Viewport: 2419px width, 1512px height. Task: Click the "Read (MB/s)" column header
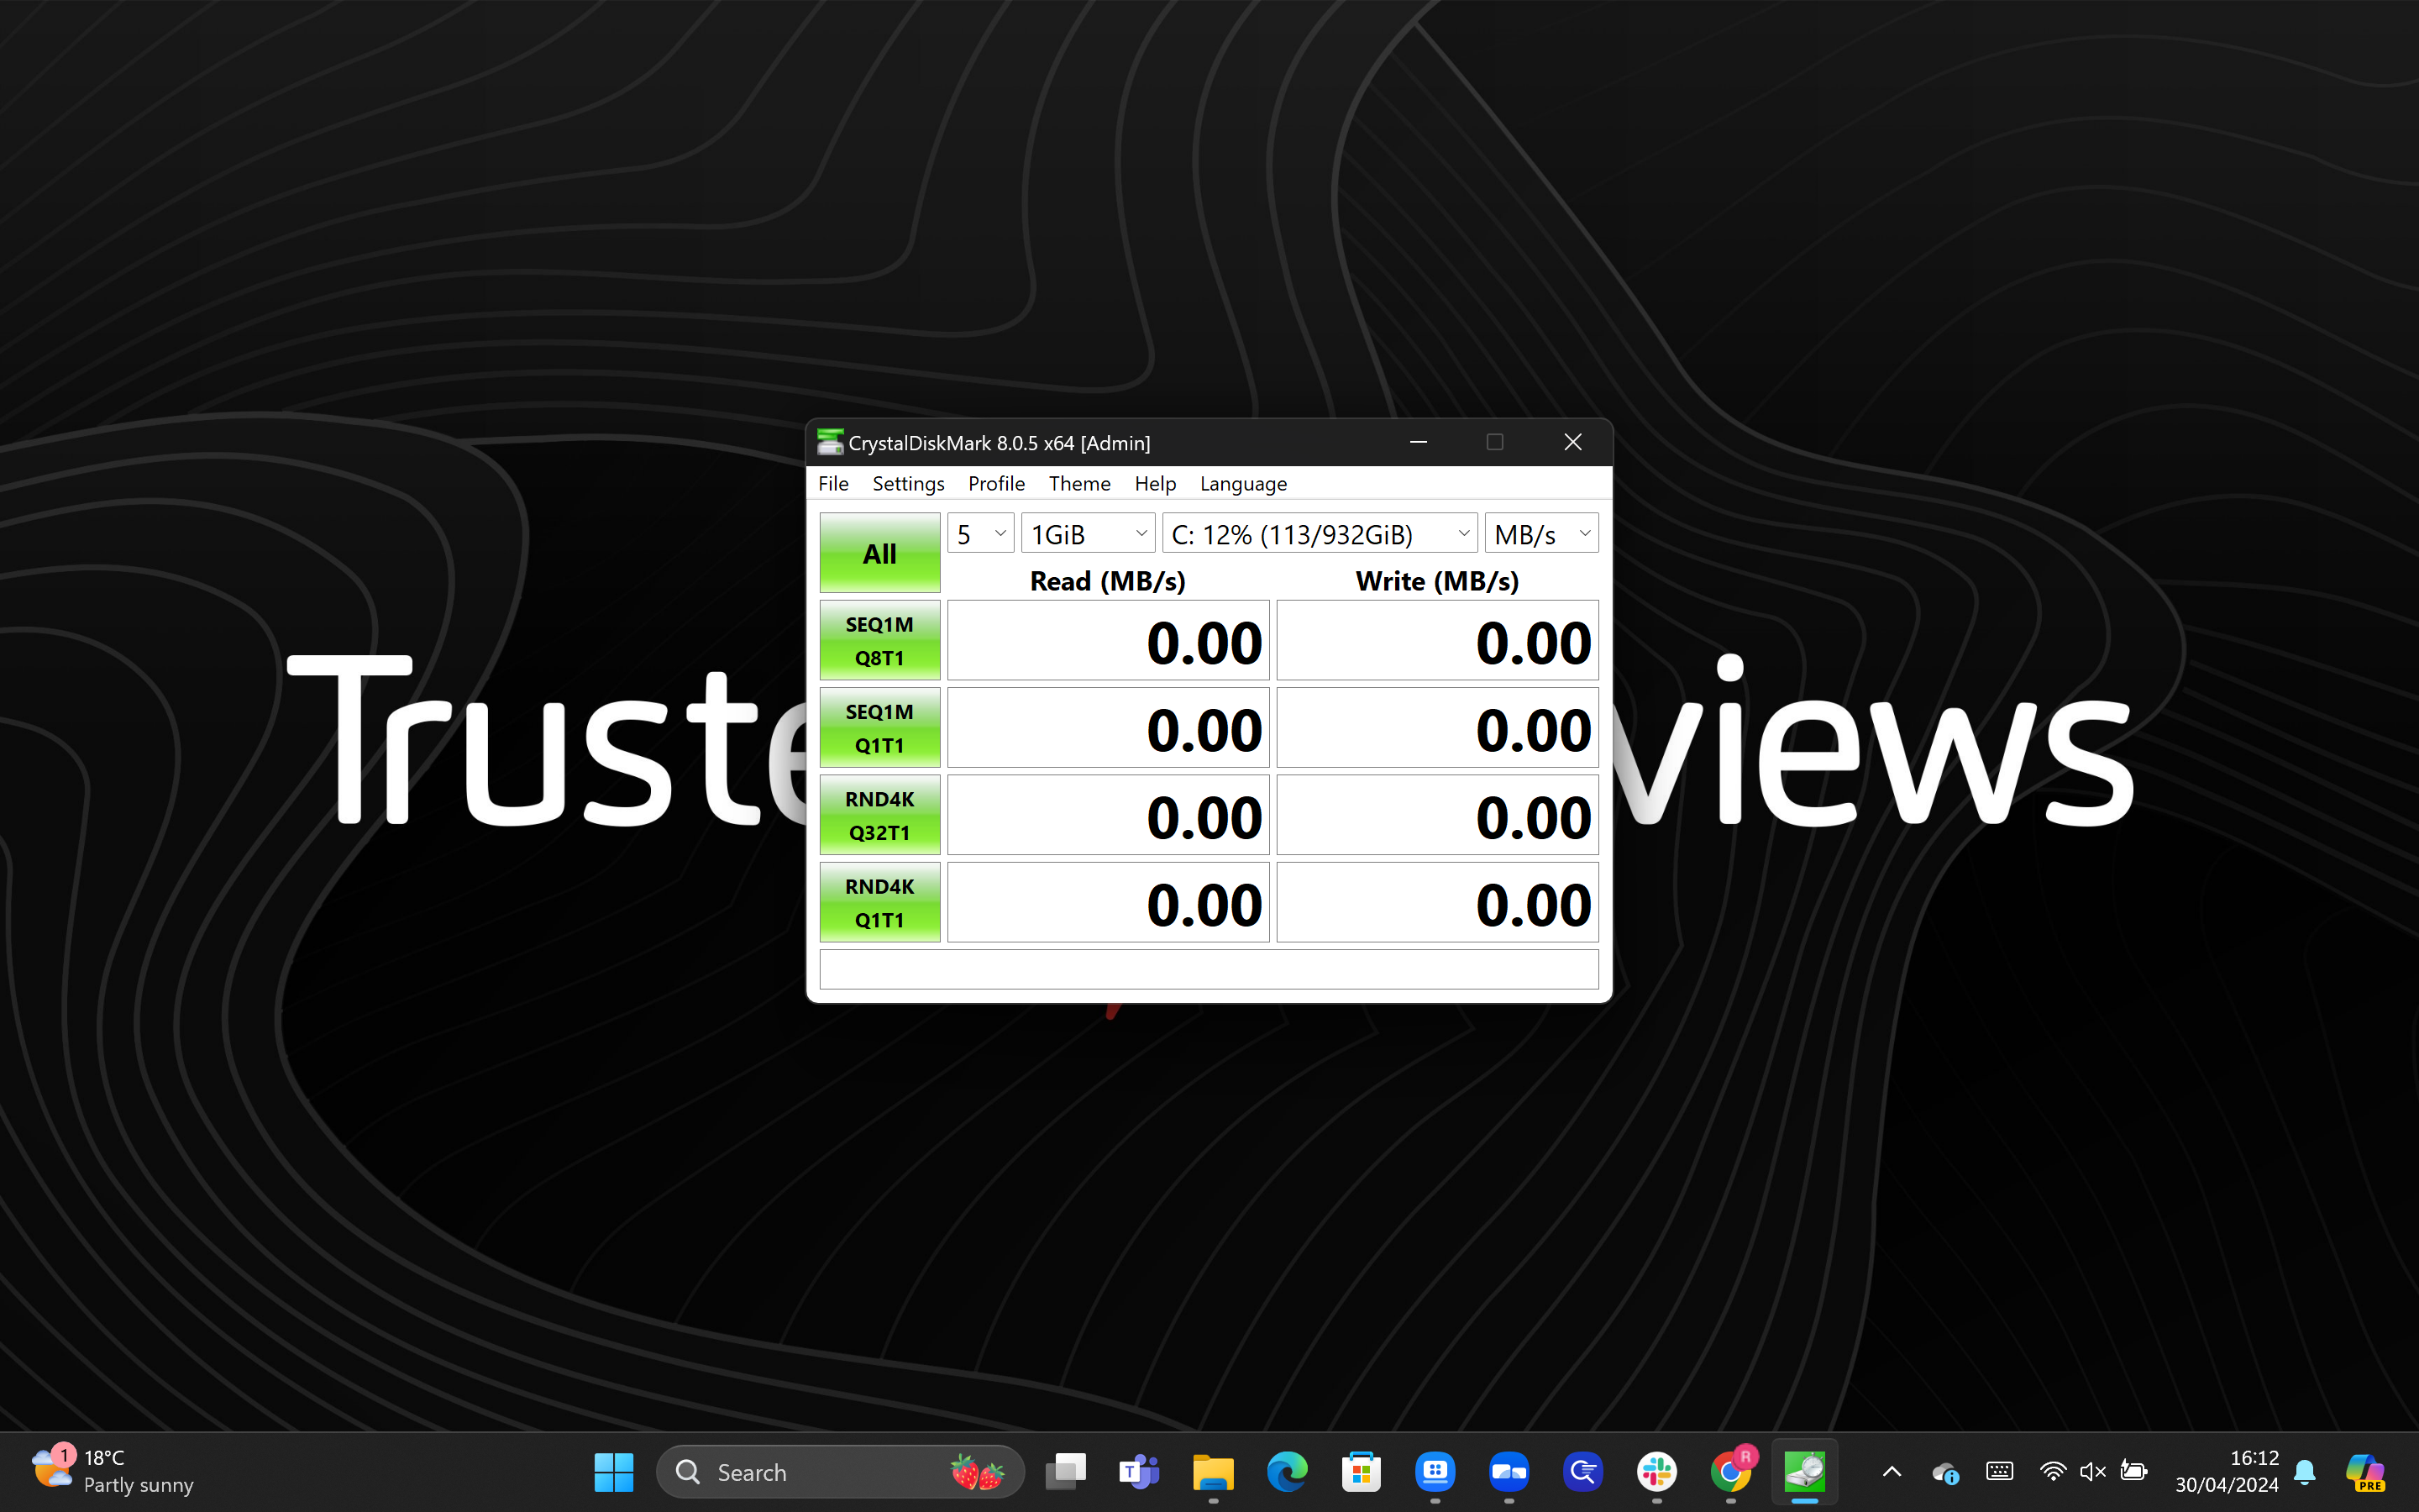point(1108,581)
